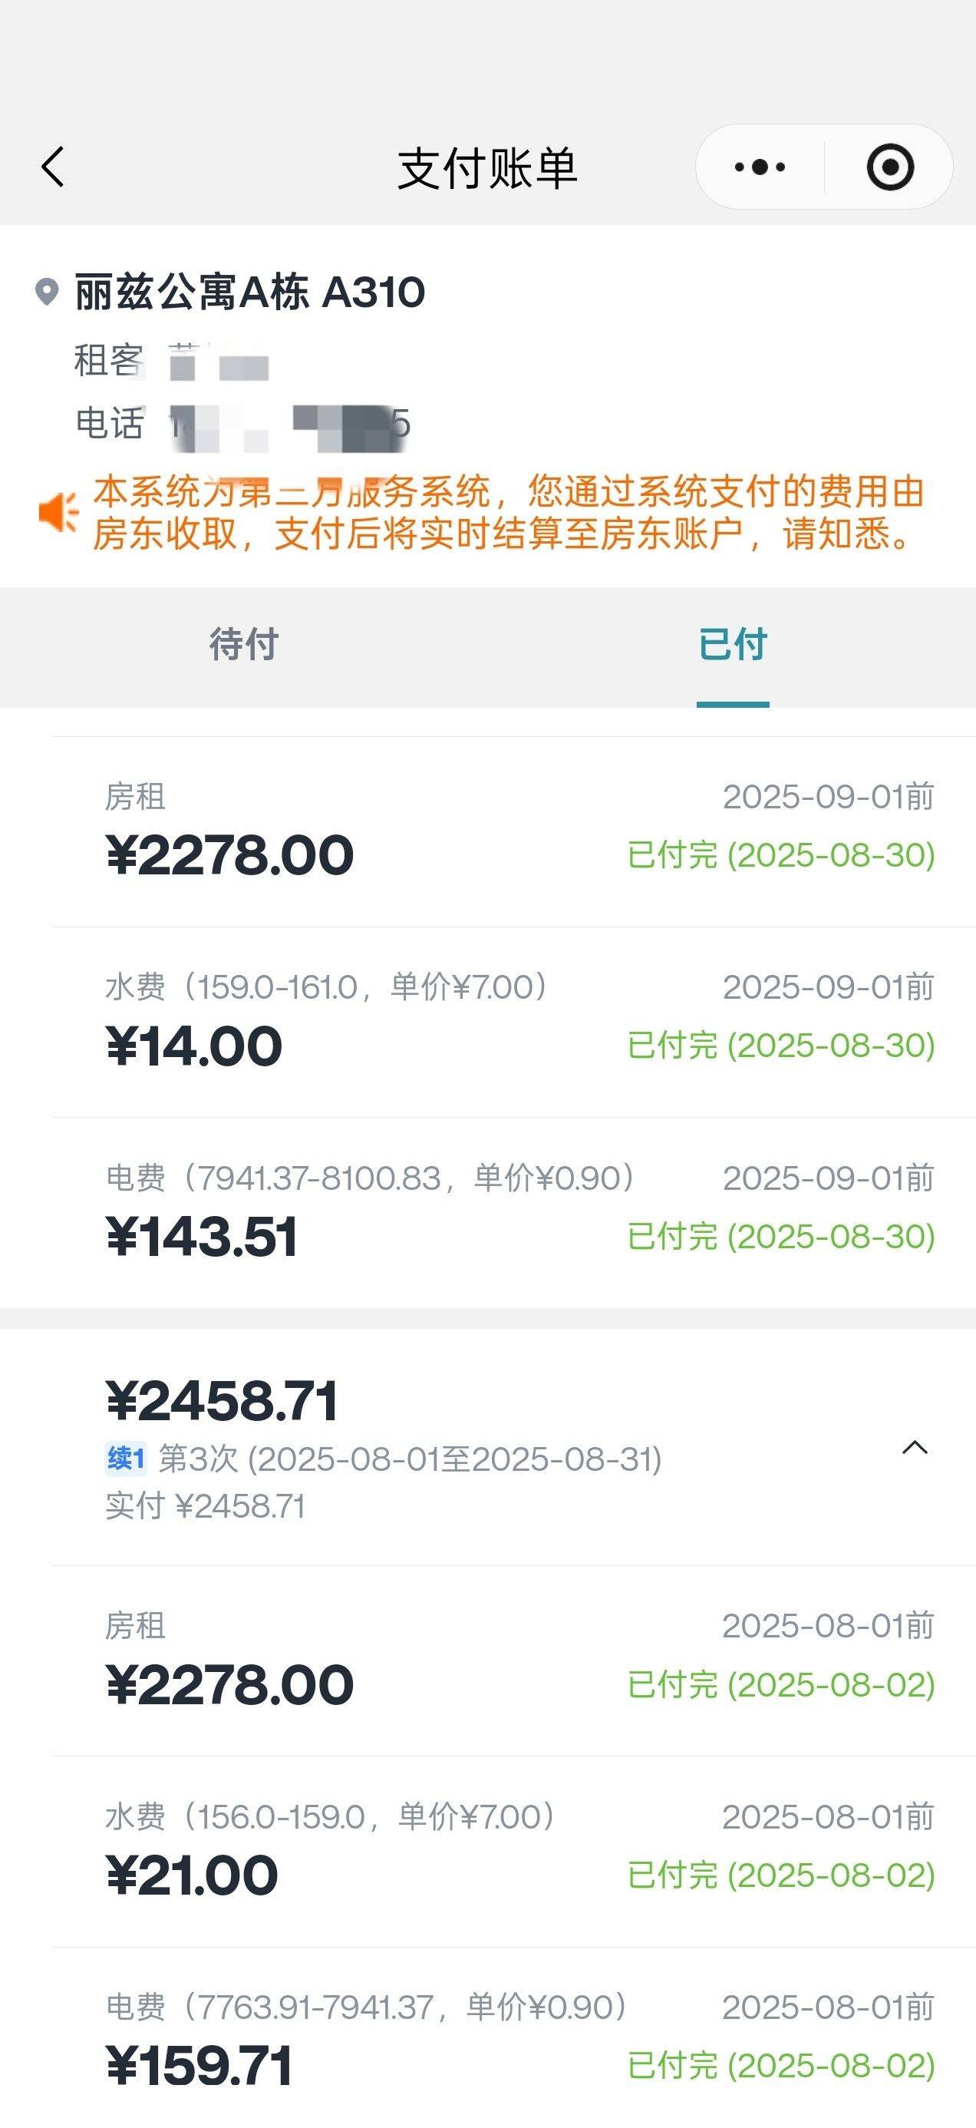Viewport: 976px width, 2128px height.
Task: Tap the orange speaker notice icon
Action: coord(58,512)
